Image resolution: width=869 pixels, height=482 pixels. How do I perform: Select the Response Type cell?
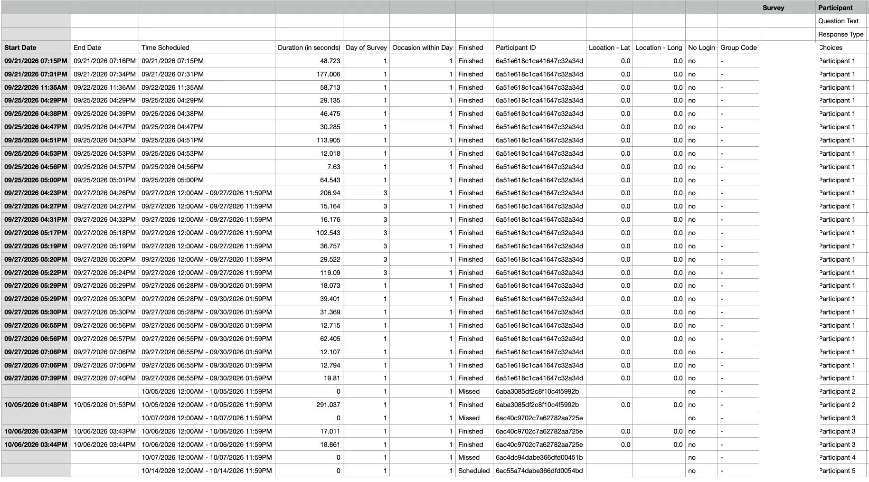(841, 34)
